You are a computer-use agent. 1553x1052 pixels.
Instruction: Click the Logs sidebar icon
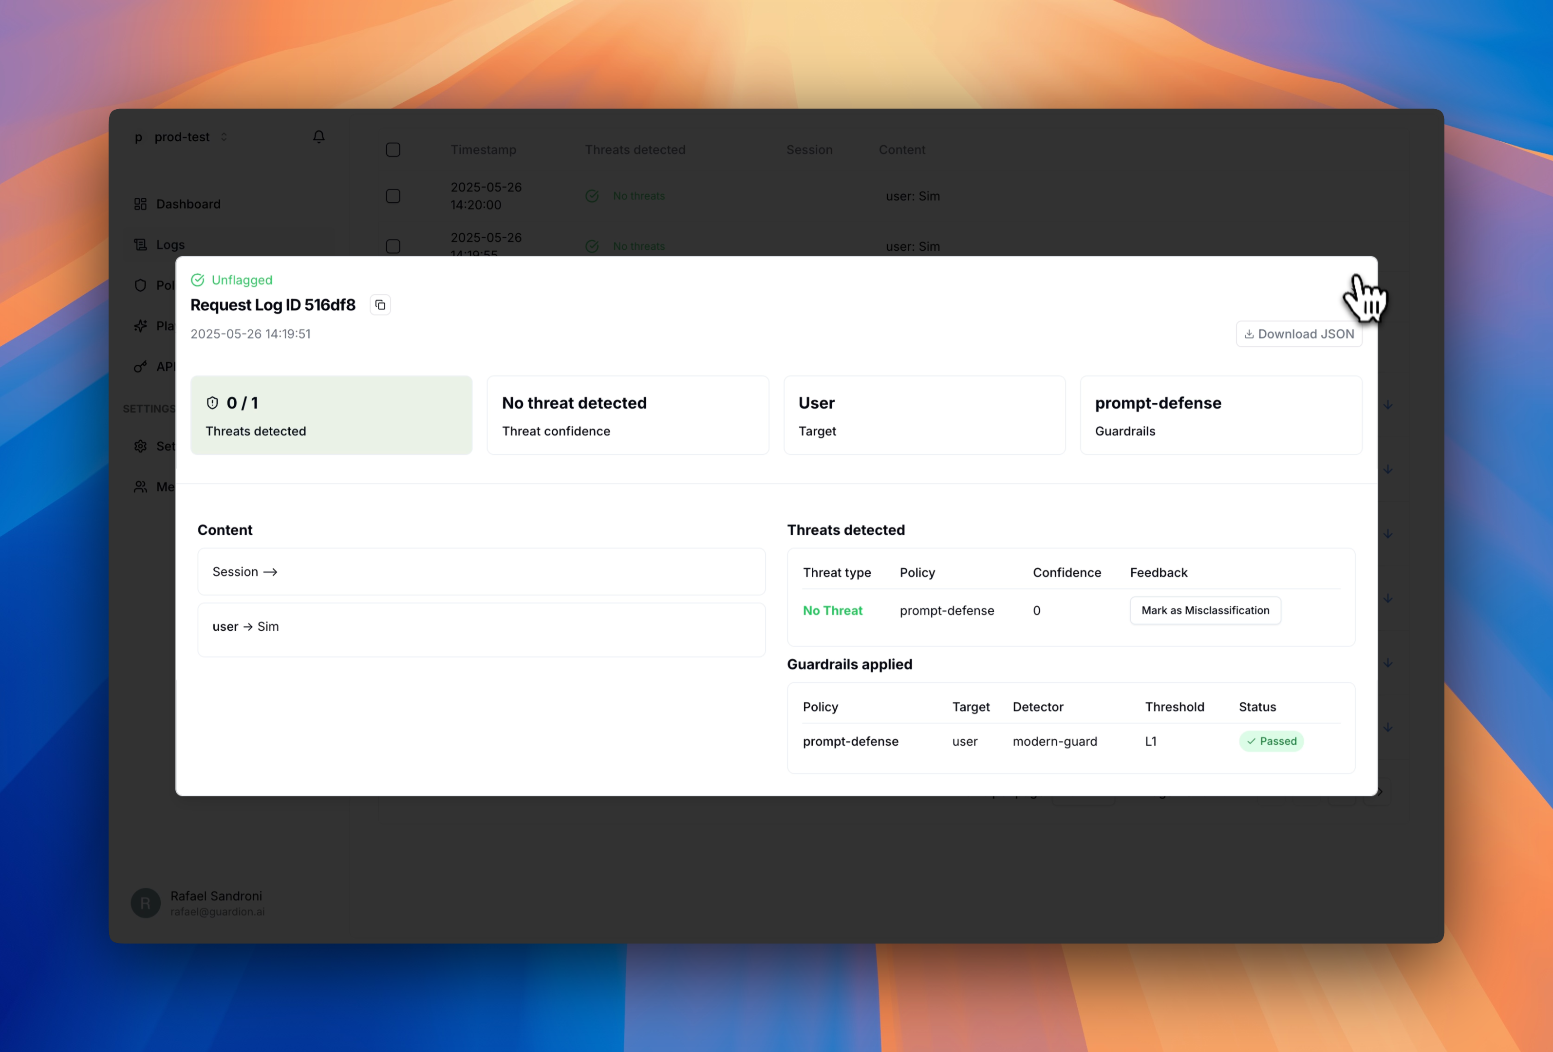(x=140, y=244)
